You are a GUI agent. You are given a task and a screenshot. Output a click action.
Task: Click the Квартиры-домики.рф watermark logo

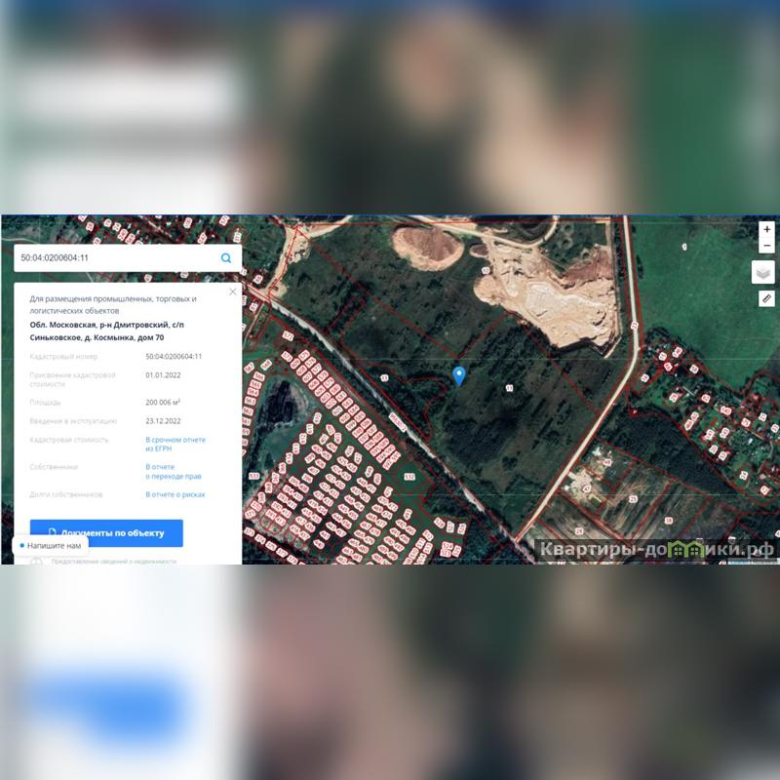coord(655,551)
